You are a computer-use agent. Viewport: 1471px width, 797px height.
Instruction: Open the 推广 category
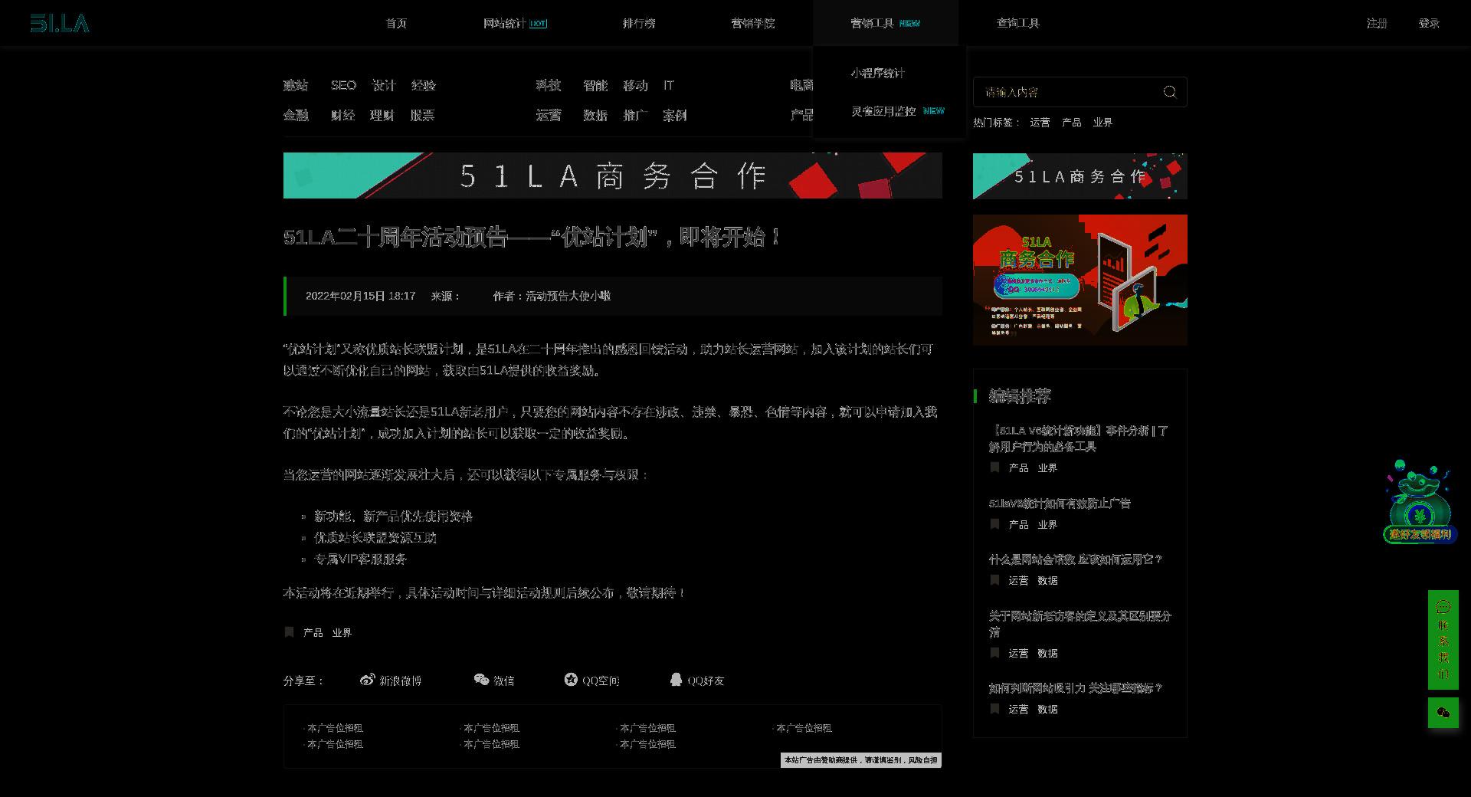click(635, 116)
